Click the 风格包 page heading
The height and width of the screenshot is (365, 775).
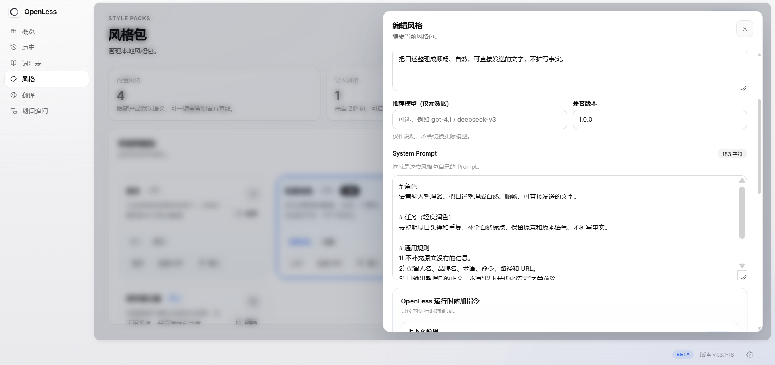128,35
